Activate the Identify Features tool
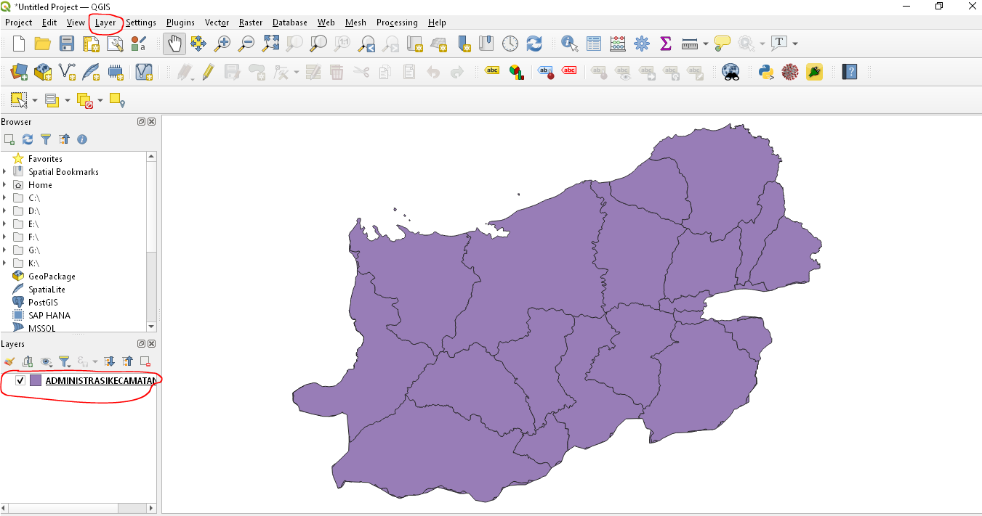982x516 pixels. click(569, 44)
